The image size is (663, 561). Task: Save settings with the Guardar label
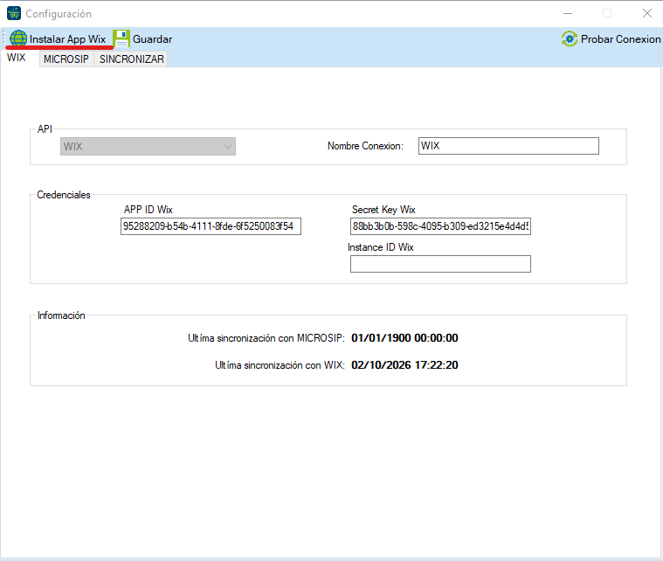click(152, 39)
